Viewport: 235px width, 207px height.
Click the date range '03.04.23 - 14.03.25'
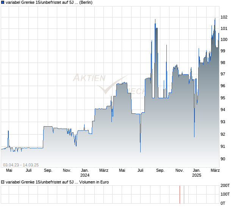[x=21, y=164]
